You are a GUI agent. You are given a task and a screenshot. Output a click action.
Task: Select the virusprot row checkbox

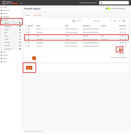pyautogui.click(x=25, y=46)
